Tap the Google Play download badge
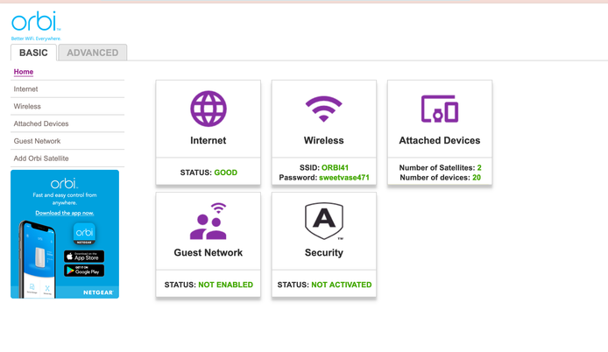This screenshot has height=352, width=608. tap(84, 271)
